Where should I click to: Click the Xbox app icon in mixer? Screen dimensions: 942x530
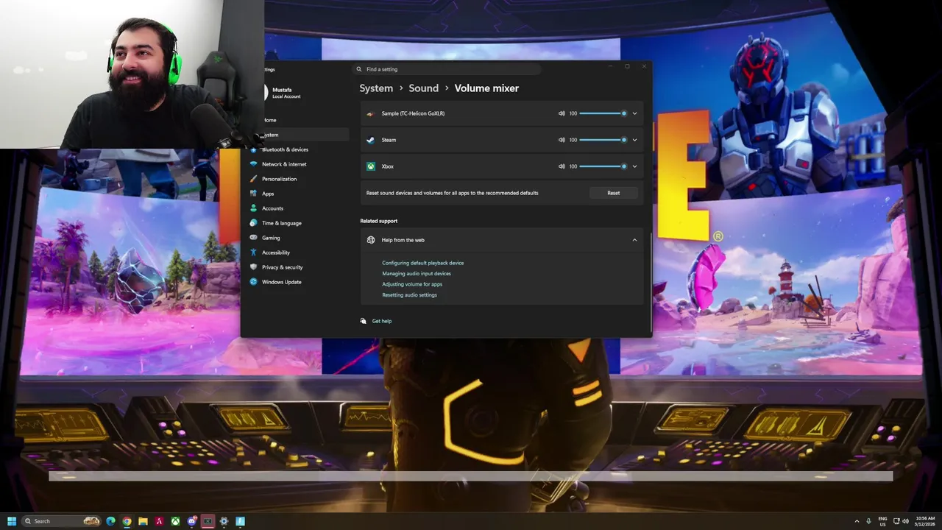371,166
